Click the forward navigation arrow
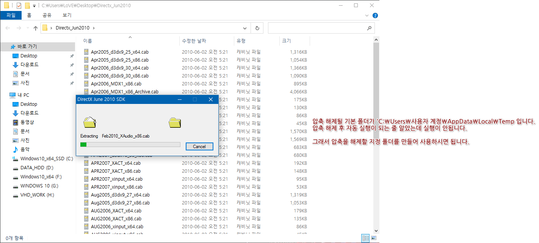 click(x=19, y=28)
